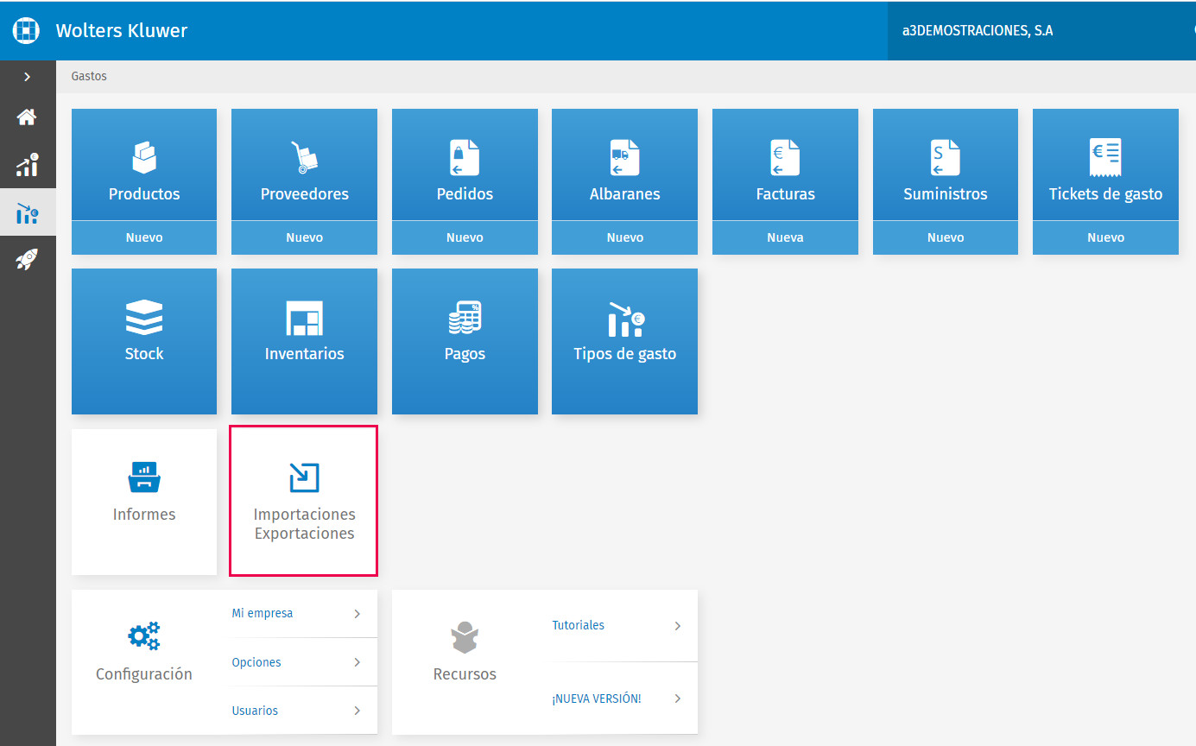Screen dimensions: 1196x746
Task: Create Nueva under Facturas tile
Action: [x=785, y=237]
